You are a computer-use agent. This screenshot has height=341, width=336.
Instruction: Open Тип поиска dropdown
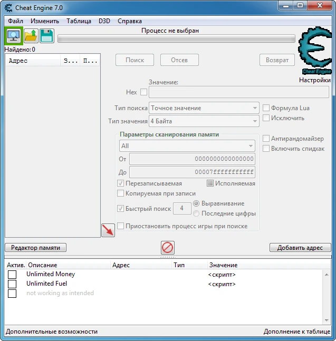point(204,108)
